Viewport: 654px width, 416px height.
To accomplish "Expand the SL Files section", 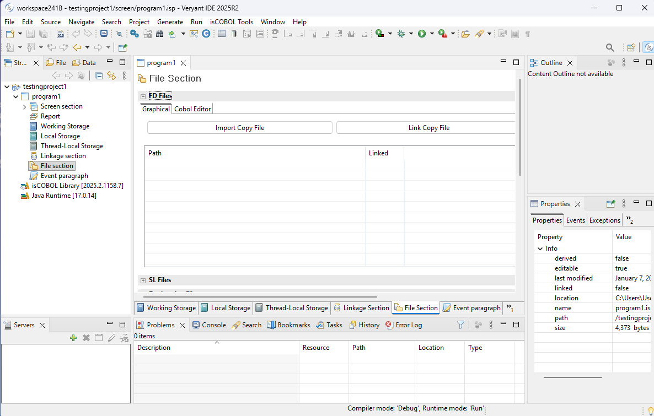I will coord(143,280).
